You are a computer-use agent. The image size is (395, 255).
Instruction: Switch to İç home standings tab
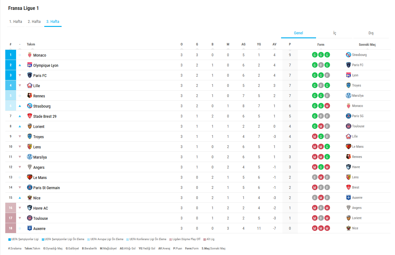click(x=335, y=33)
